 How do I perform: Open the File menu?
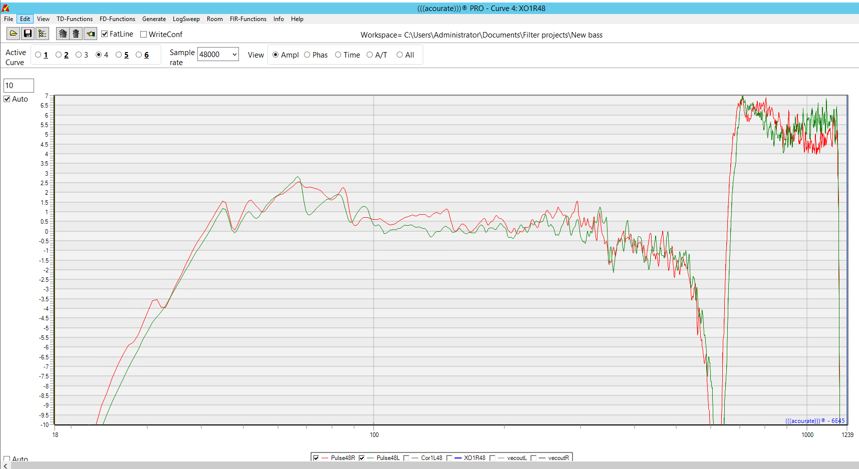(x=9, y=19)
